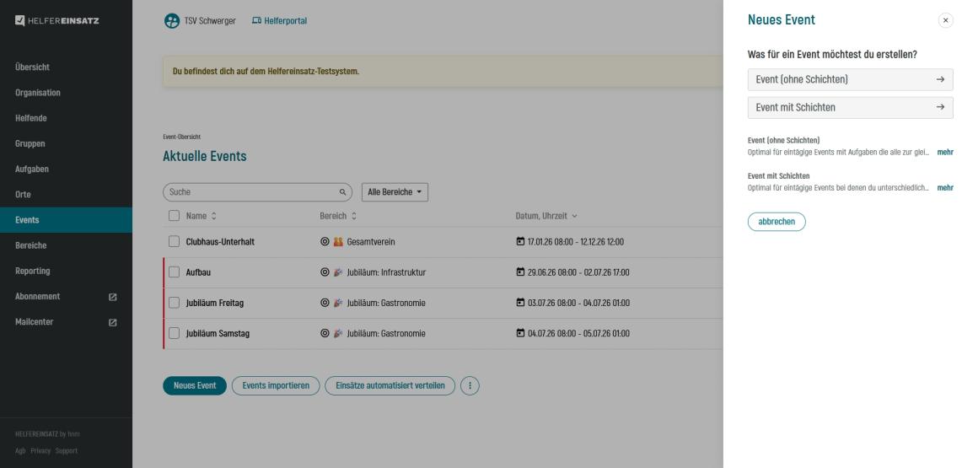The image size is (978, 468).
Task: Click external link icon beside Mailcenter
Action: click(113, 322)
